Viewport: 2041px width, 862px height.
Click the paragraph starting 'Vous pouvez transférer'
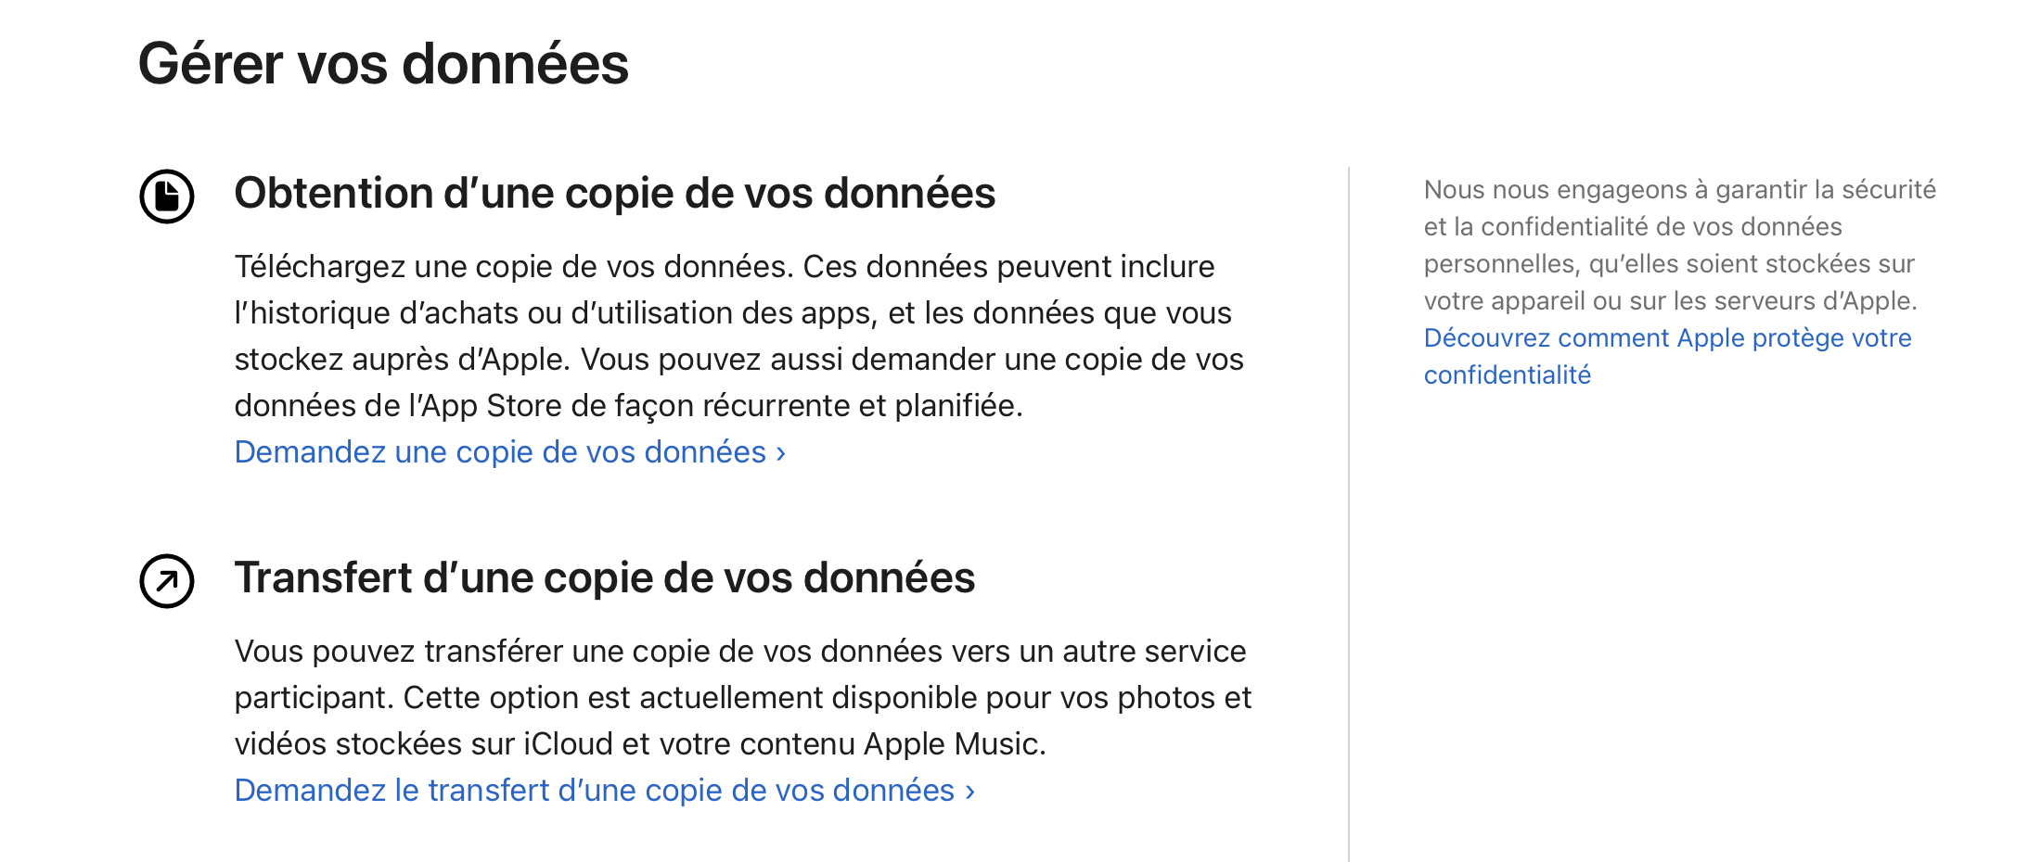(x=743, y=697)
